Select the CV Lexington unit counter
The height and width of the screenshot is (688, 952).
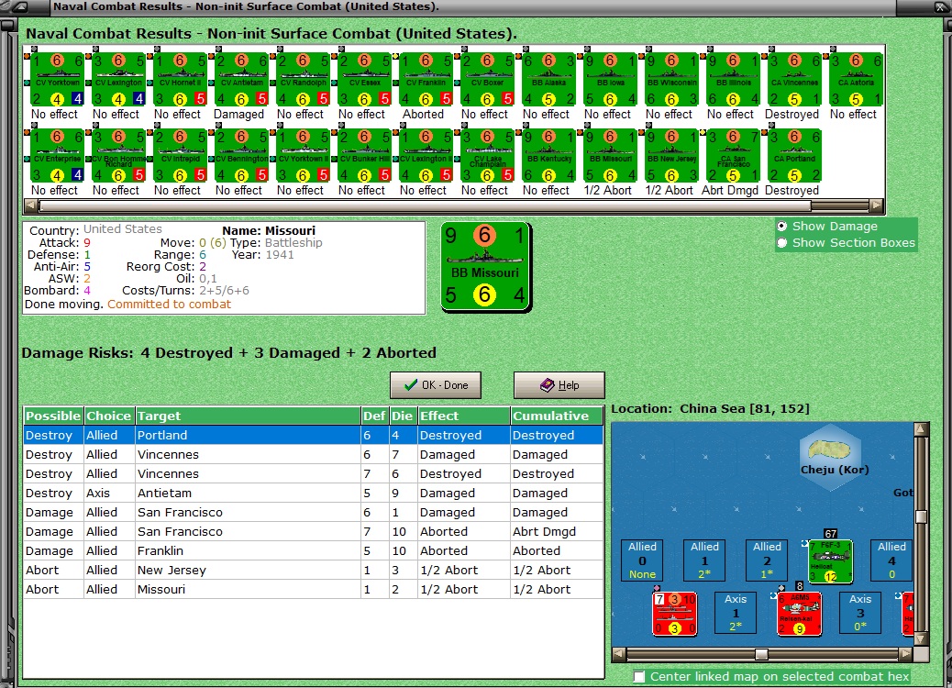119,80
